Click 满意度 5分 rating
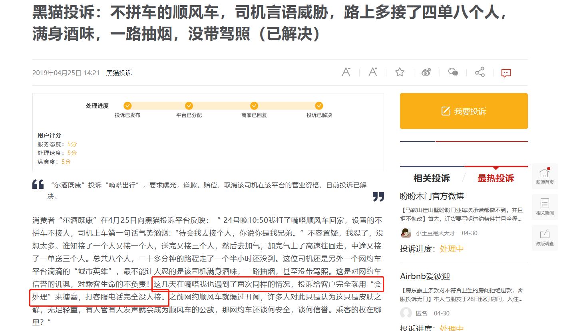Viewport: 581px width, 331px height. [x=54, y=162]
